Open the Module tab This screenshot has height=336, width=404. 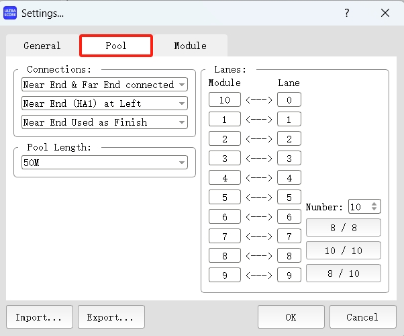pos(190,46)
